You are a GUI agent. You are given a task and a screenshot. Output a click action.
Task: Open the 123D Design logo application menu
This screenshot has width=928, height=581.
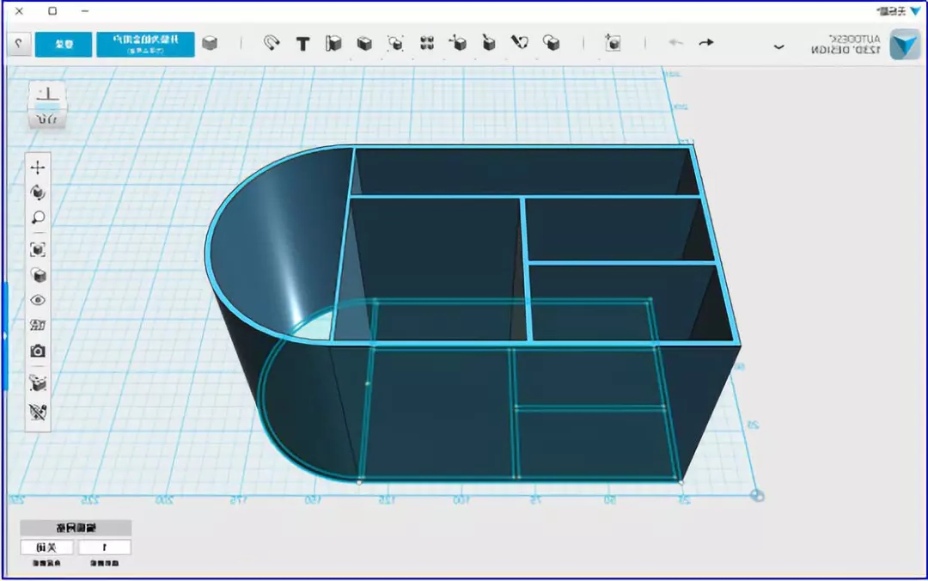pos(904,45)
